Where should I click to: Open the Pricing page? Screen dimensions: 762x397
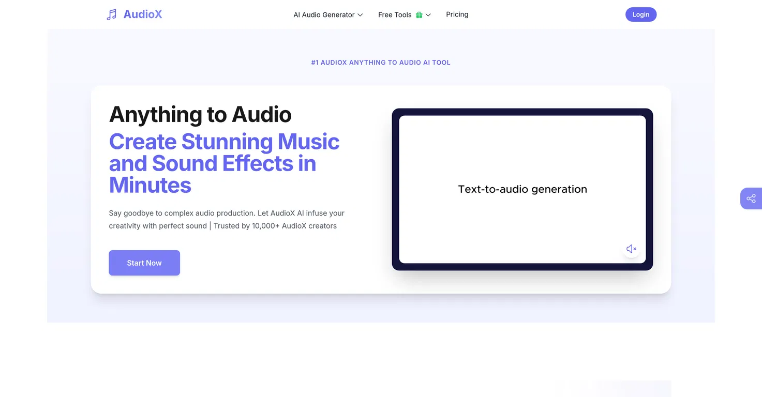pos(457,14)
